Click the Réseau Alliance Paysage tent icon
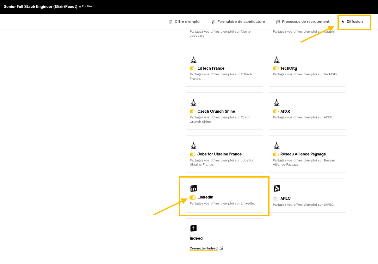The image size is (378, 264). 276,145
